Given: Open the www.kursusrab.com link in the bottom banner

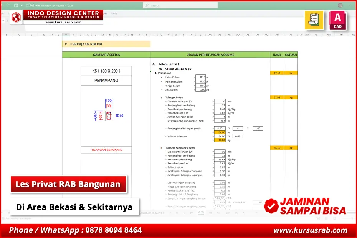Looking at the screenshot, I should (x=310, y=230).
